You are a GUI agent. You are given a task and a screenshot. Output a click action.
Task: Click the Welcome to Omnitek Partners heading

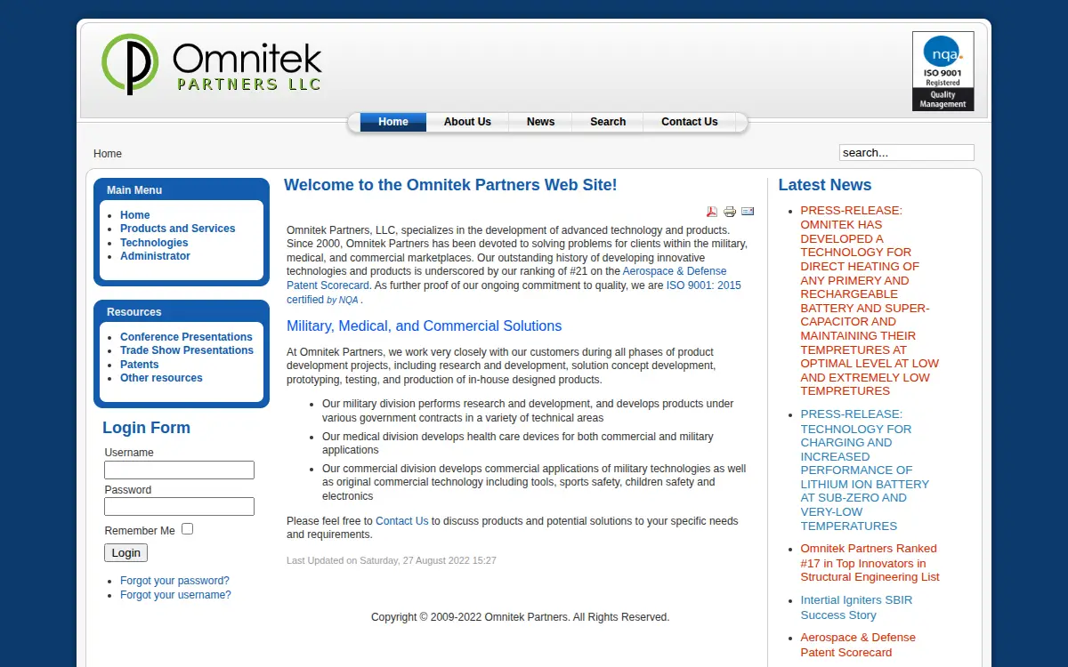[450, 185]
